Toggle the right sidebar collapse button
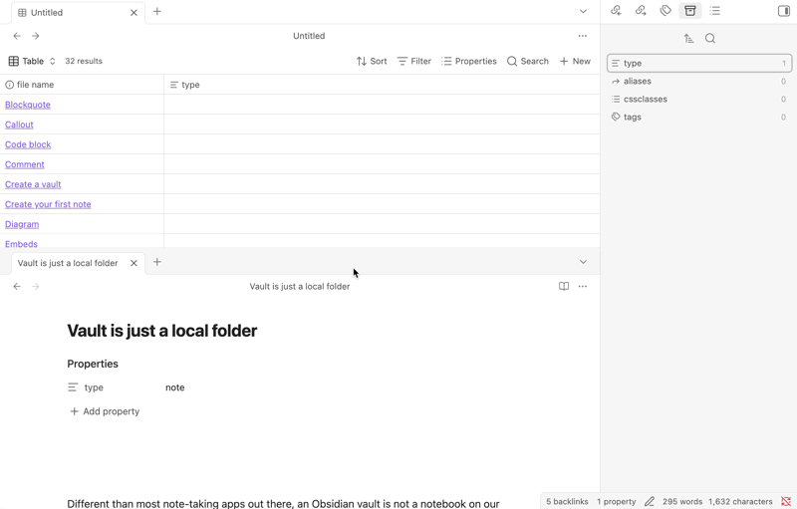This screenshot has width=797, height=509. (x=784, y=11)
